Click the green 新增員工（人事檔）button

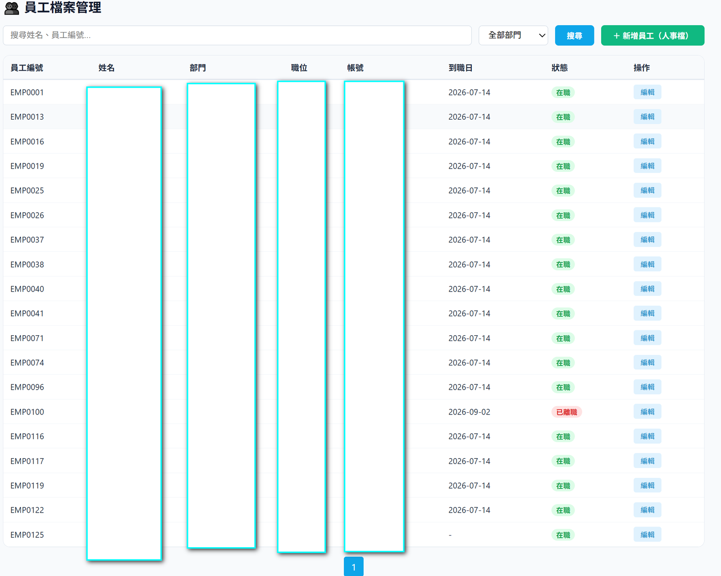click(653, 36)
